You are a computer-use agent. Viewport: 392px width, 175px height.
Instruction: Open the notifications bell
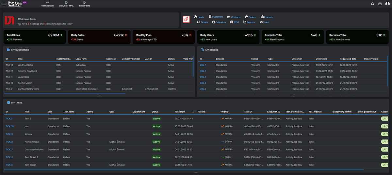(x=372, y=4)
